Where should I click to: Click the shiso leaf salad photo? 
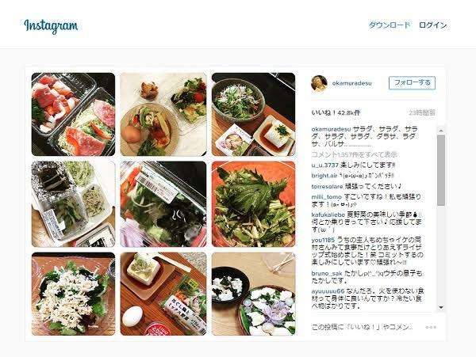coord(253,204)
